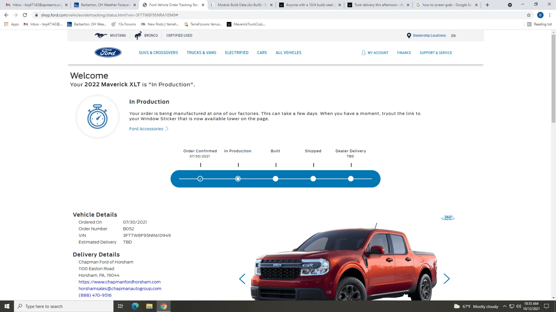Image resolution: width=556 pixels, height=312 pixels.
Task: Show the previous vehicle image
Action: (x=242, y=279)
